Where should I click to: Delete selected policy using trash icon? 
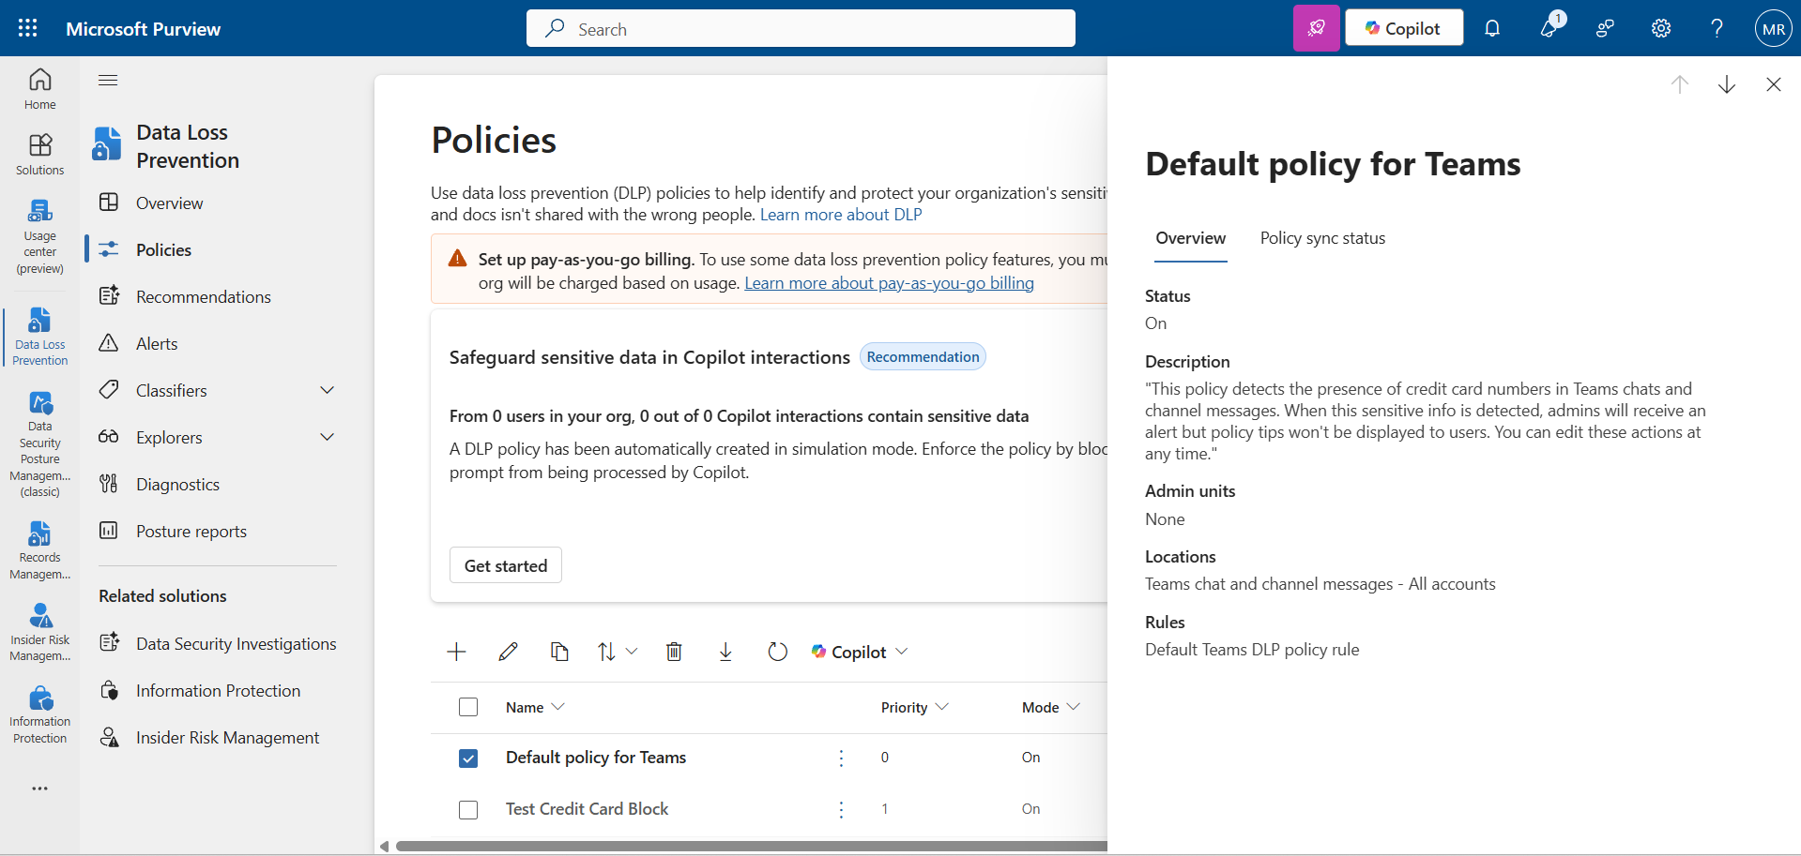tap(674, 651)
